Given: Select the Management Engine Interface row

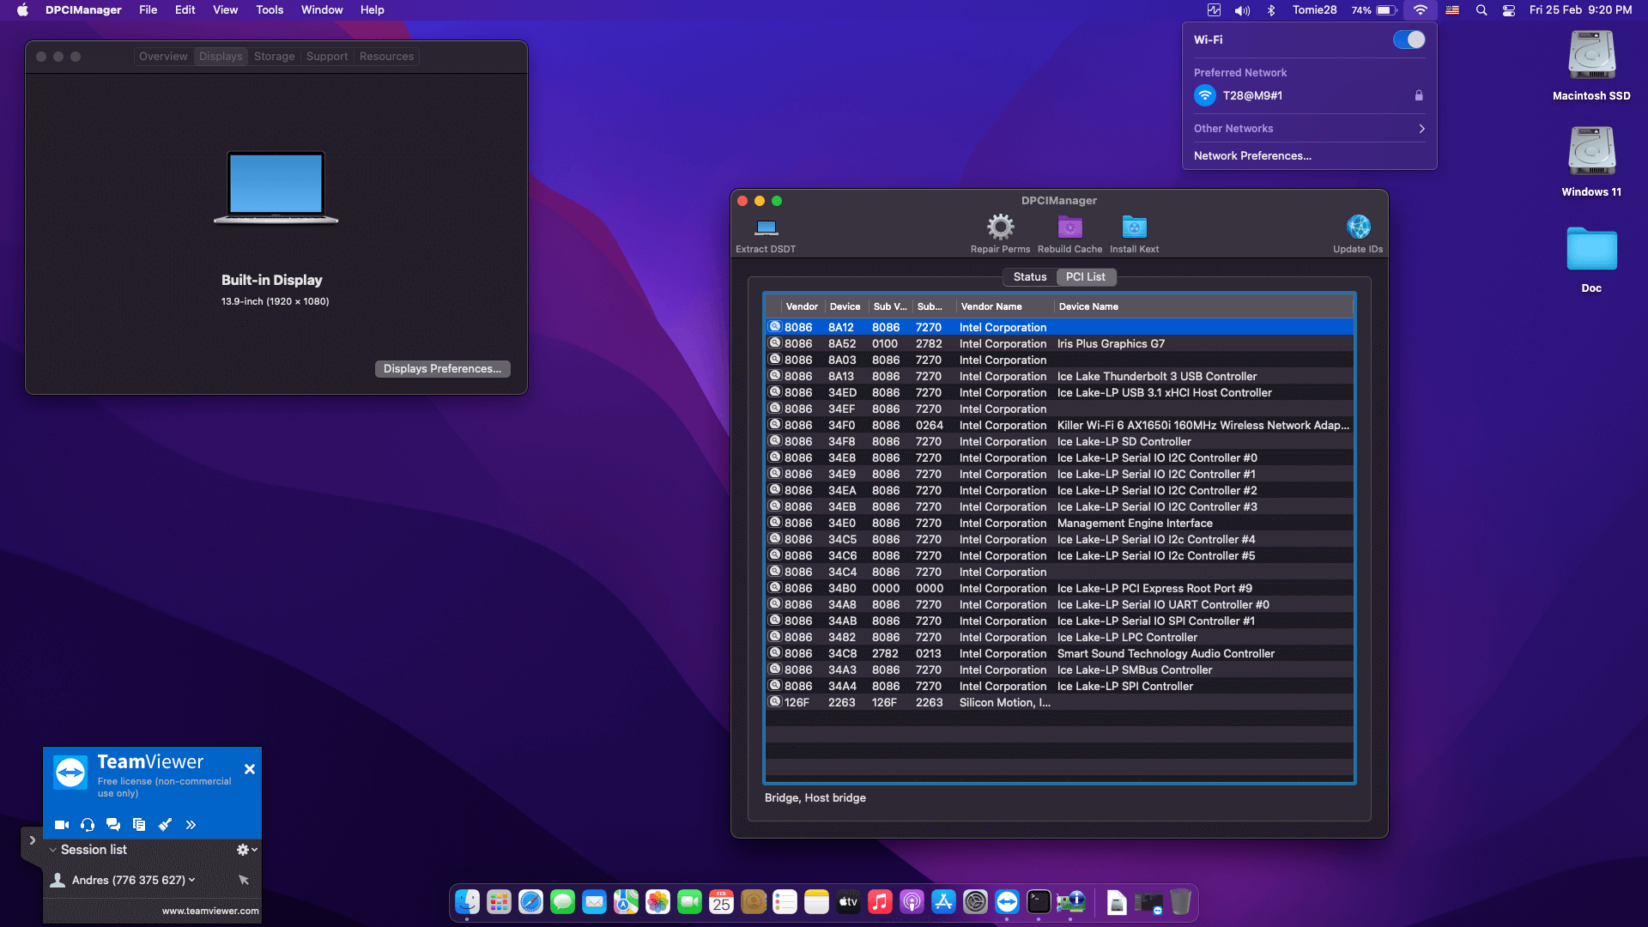Looking at the screenshot, I should 1059,523.
